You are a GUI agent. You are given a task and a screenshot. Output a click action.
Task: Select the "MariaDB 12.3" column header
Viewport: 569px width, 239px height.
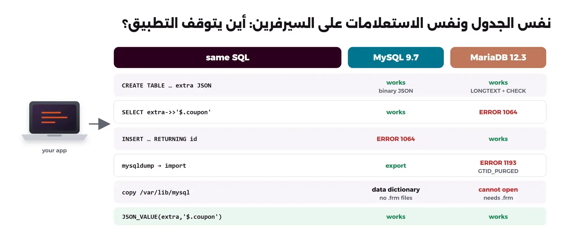[x=498, y=57]
